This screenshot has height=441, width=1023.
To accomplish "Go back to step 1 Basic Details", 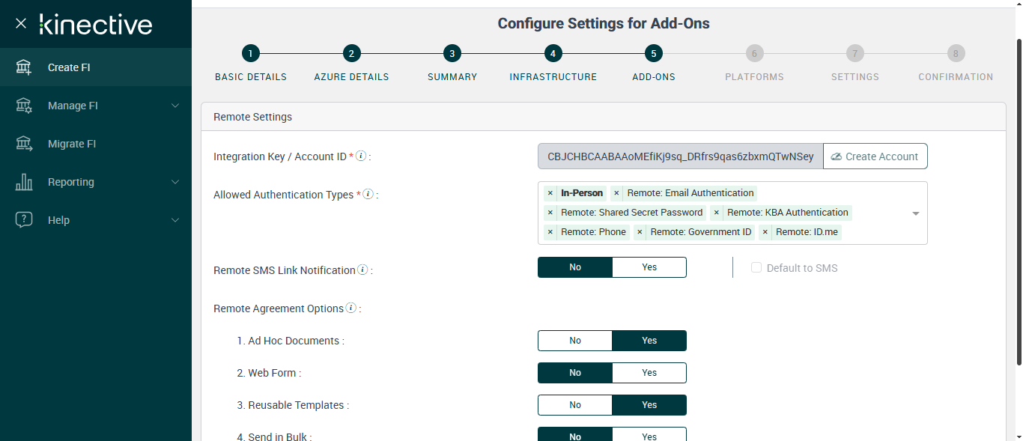I will tap(250, 53).
